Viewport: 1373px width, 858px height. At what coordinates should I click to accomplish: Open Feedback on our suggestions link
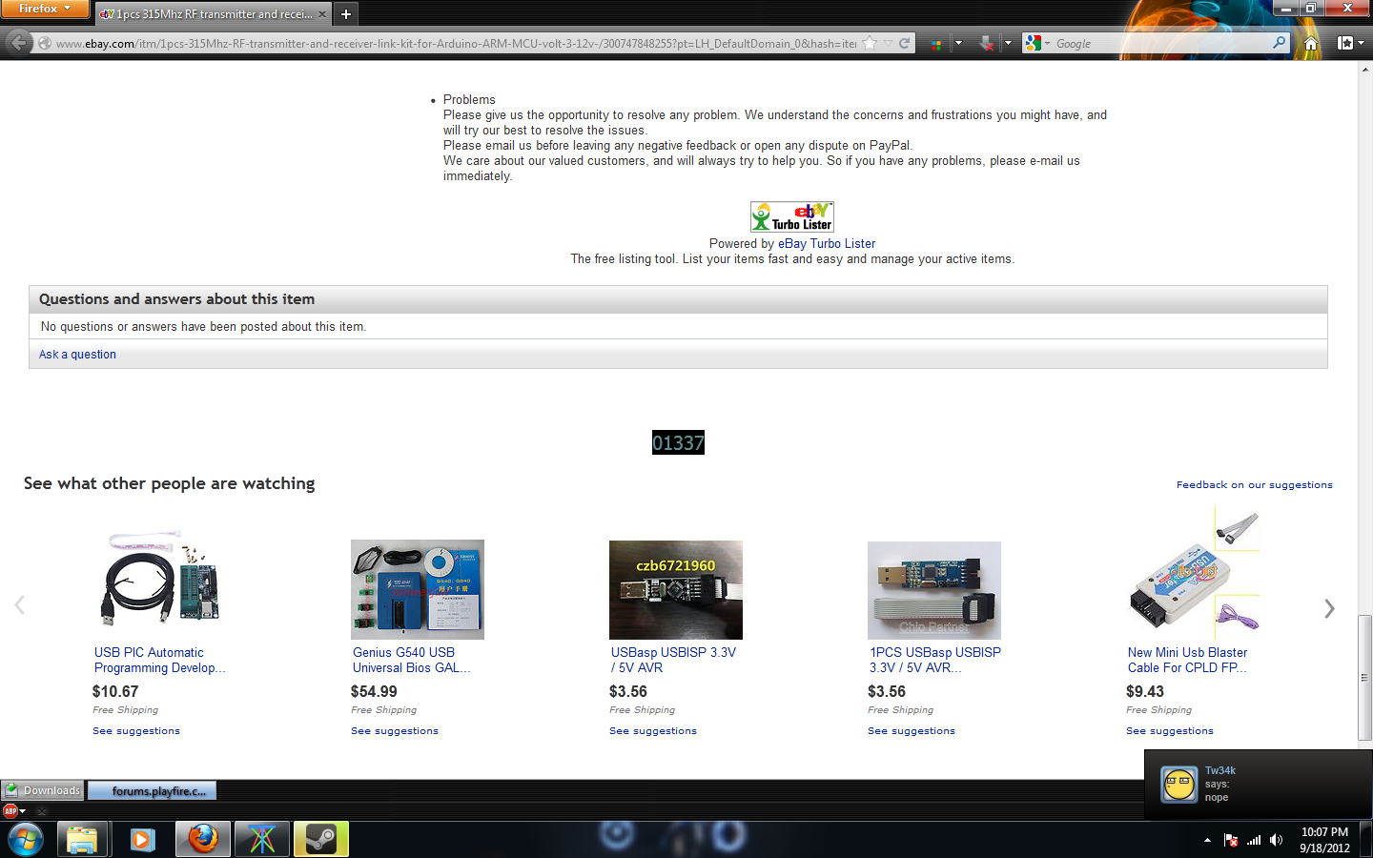(1254, 485)
